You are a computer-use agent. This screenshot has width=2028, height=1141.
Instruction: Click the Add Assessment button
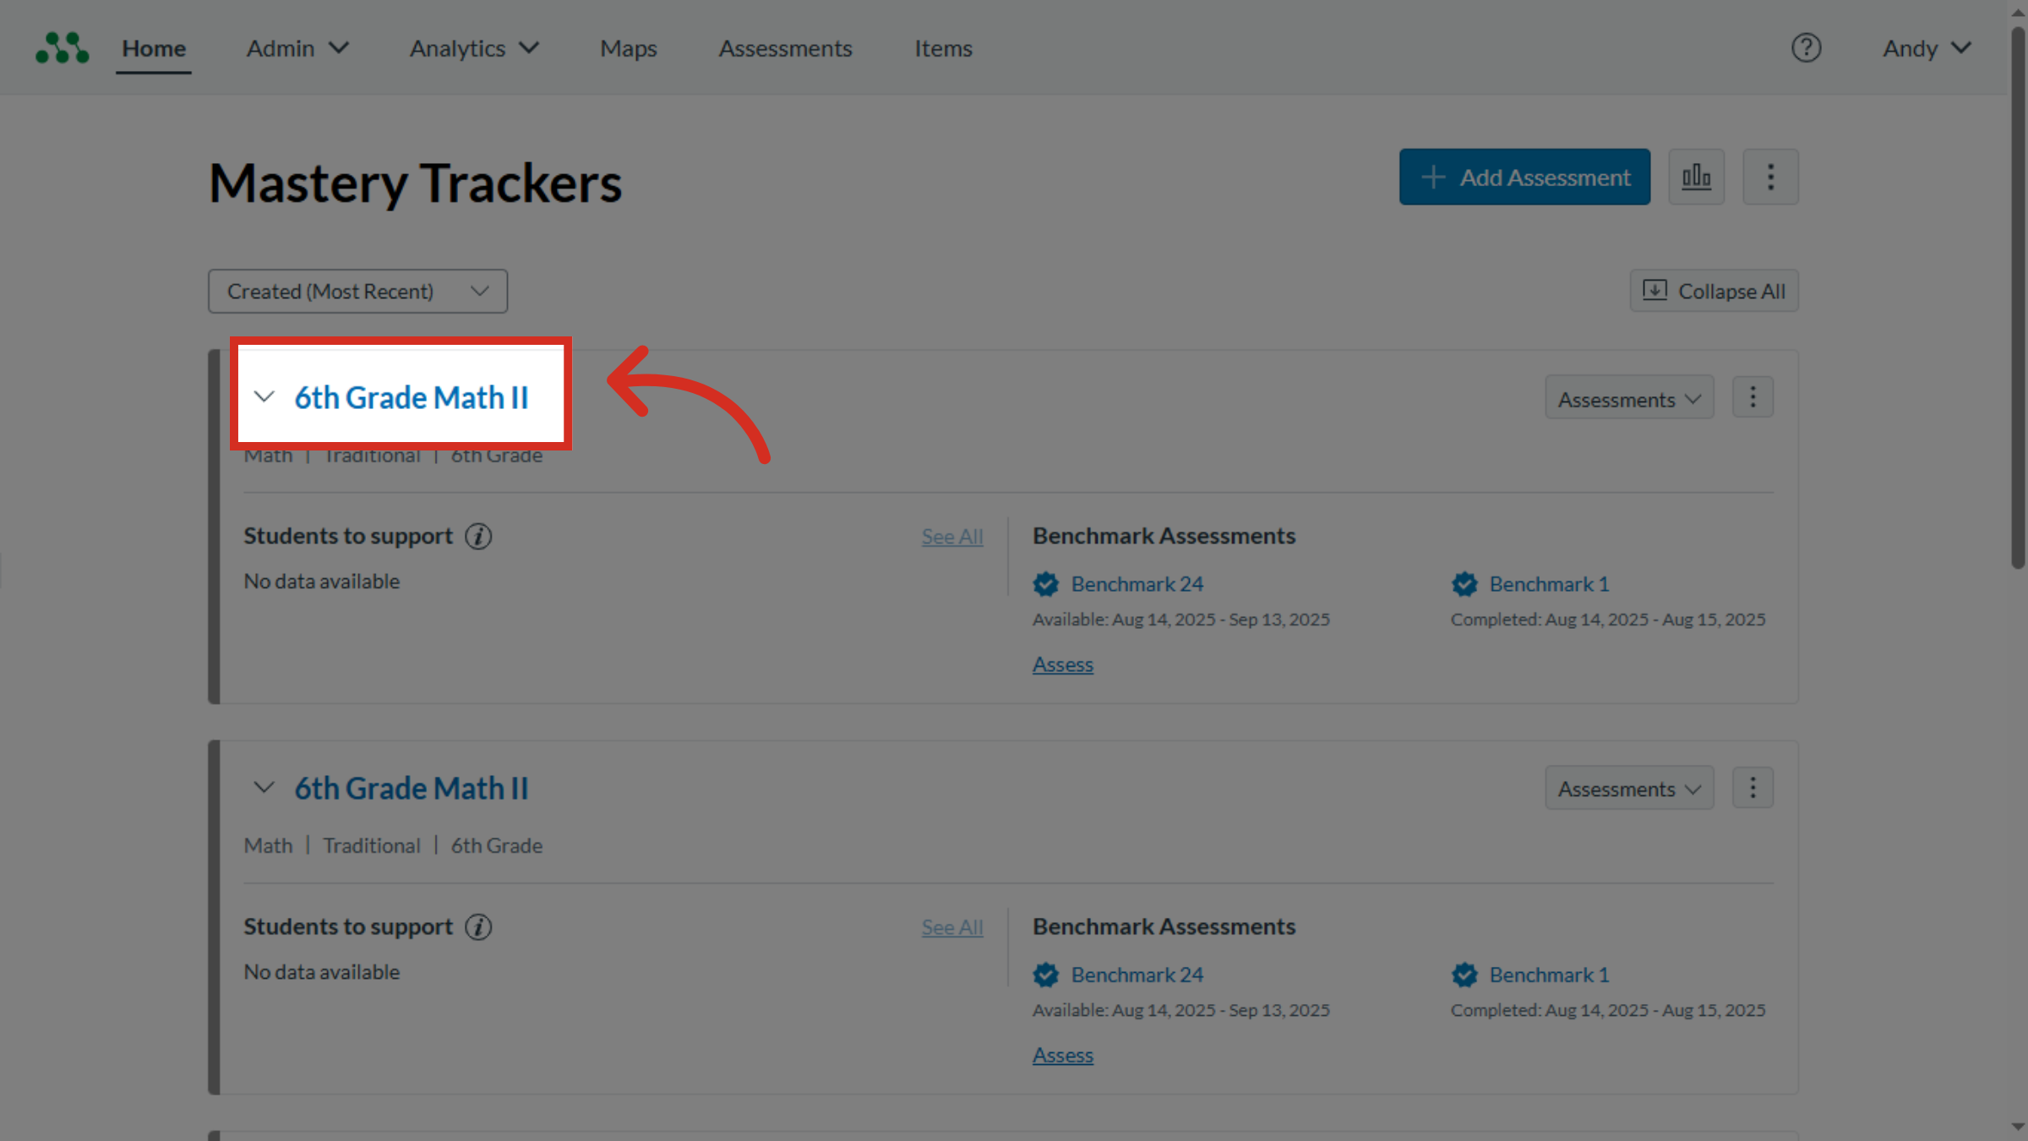pos(1524,177)
